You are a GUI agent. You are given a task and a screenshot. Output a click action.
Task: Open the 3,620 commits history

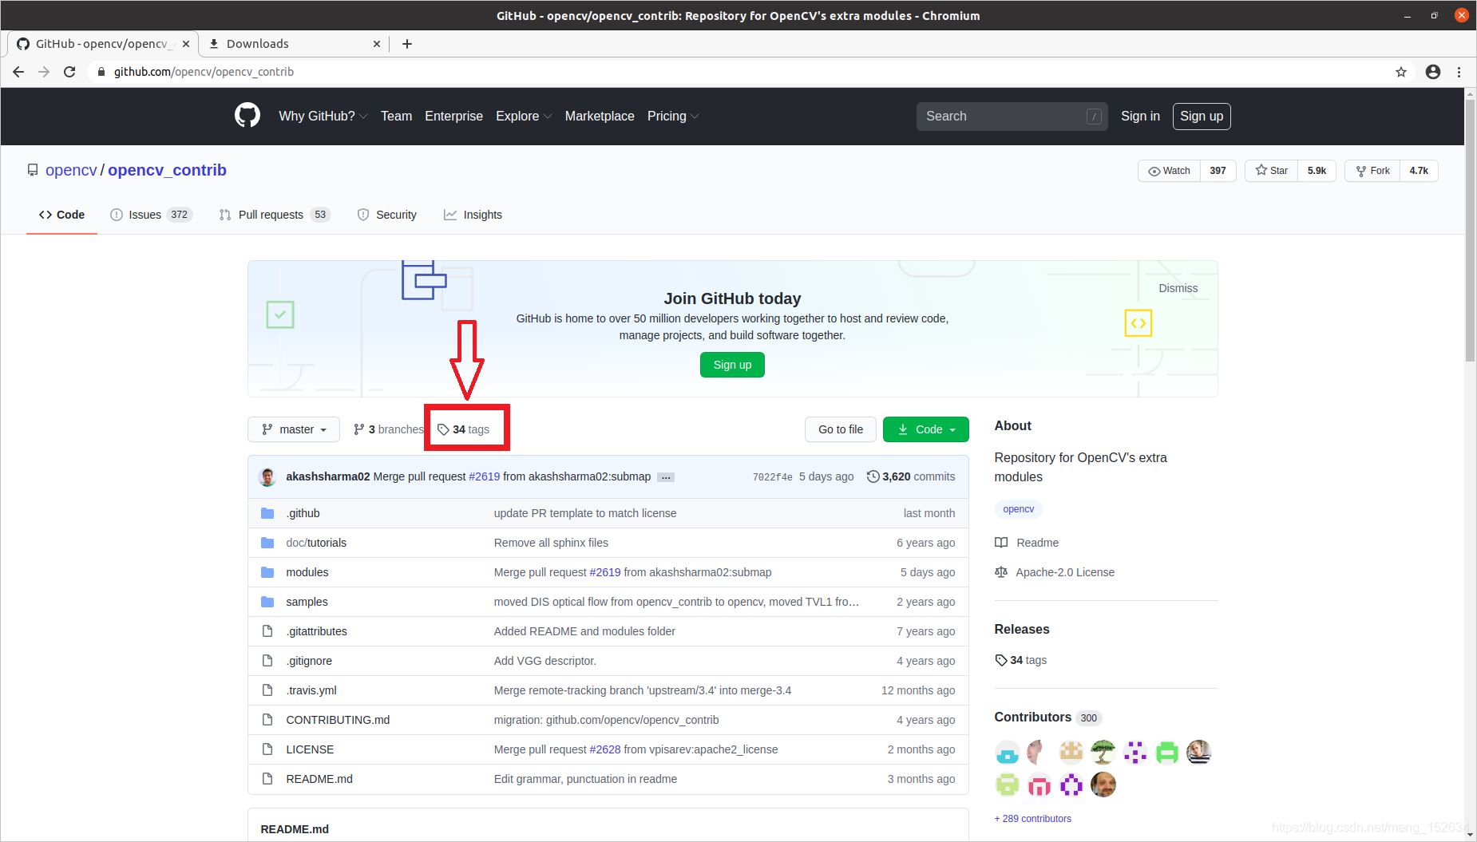point(911,476)
